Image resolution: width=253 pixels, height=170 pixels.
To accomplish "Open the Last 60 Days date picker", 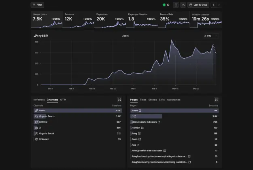I will 198,5.
